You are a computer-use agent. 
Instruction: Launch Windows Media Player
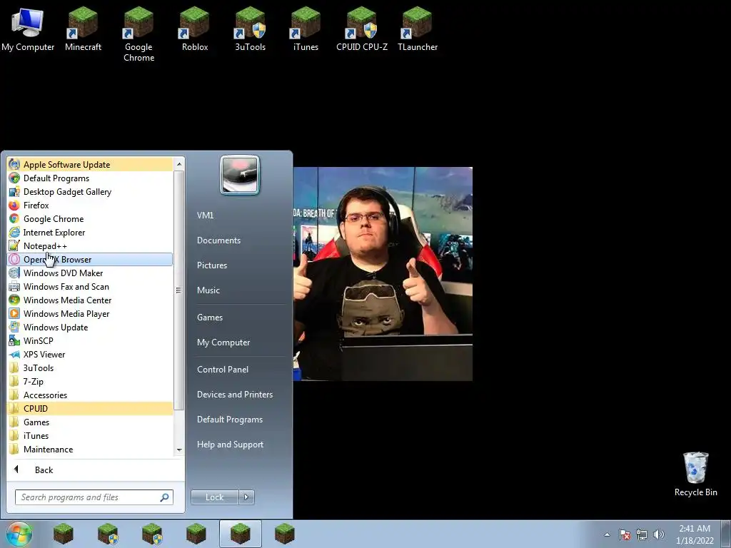click(90, 314)
